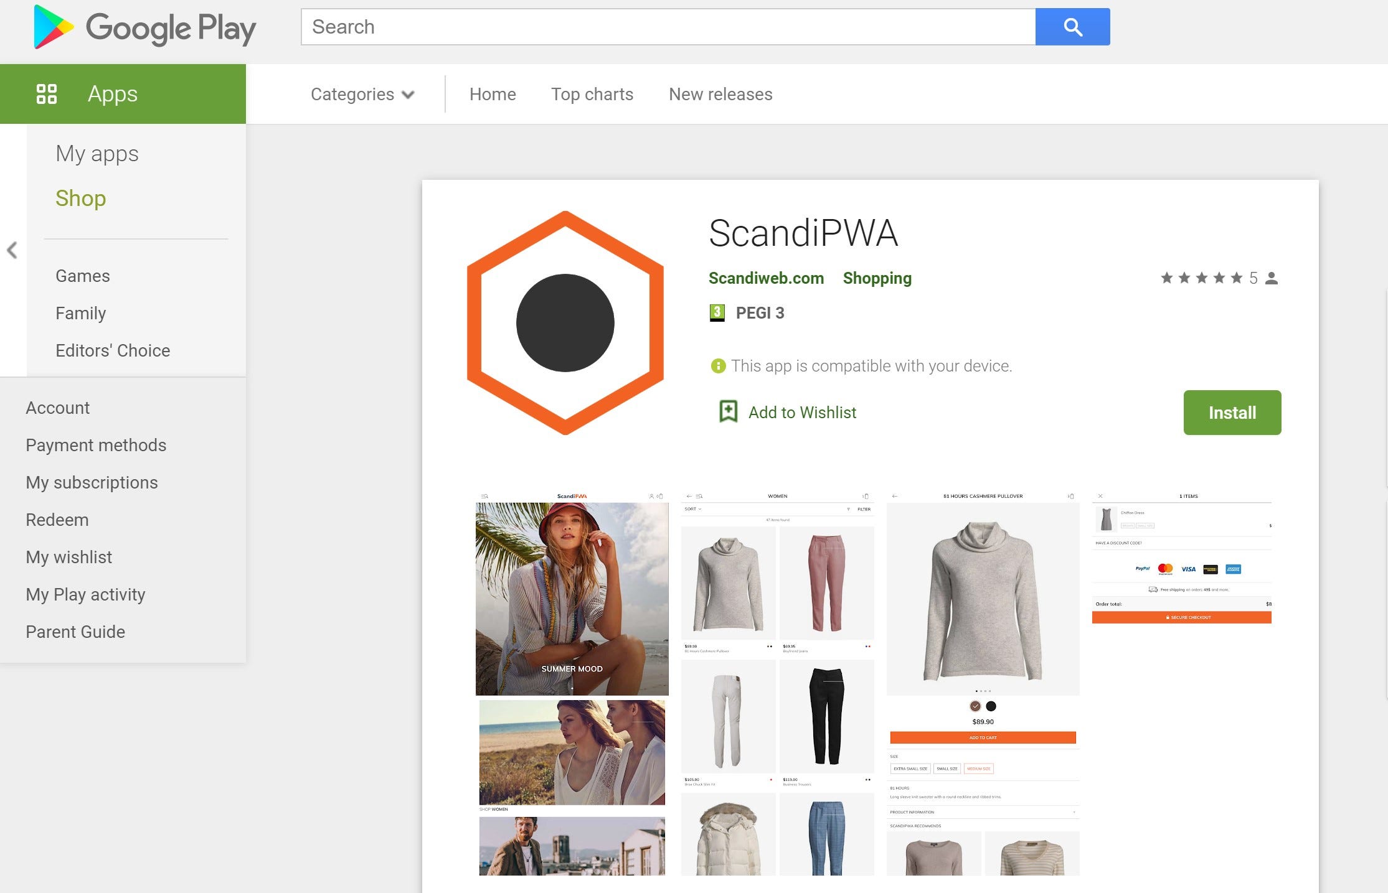
Task: Click the Add to Wishlist bookmark icon
Action: [x=728, y=412]
